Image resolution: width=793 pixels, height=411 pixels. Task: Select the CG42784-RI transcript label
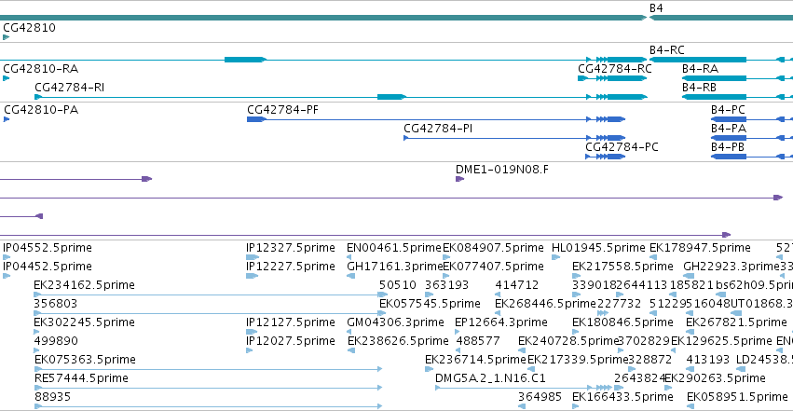(69, 87)
